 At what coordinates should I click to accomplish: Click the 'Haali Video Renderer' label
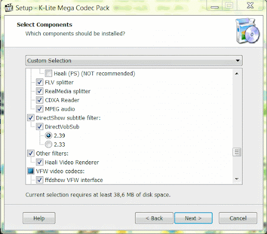tap(72, 162)
